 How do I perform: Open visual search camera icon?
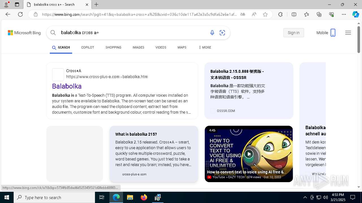tap(222, 33)
